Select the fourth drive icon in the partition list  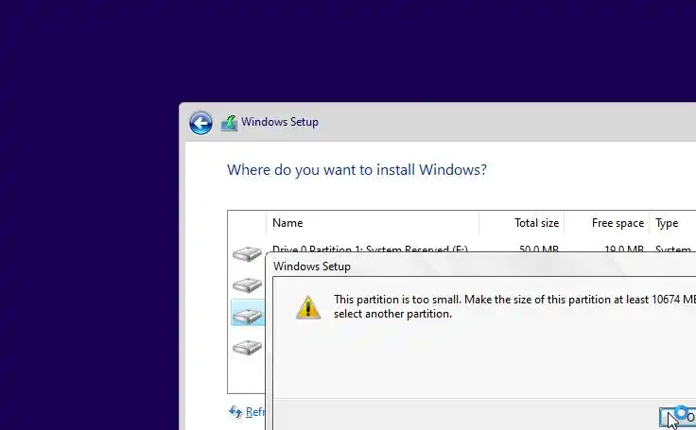(x=247, y=347)
